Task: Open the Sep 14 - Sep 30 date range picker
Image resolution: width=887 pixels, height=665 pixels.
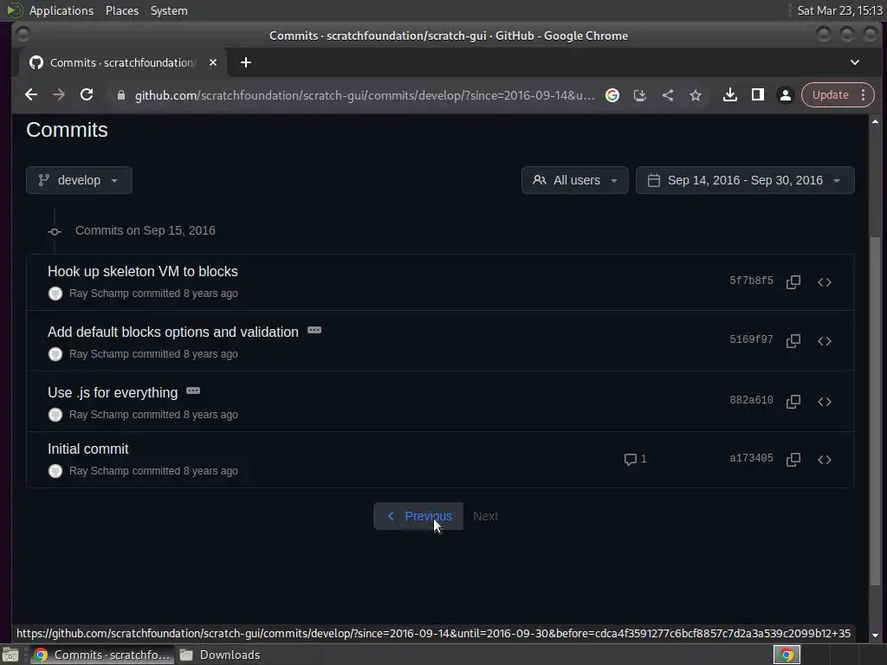Action: tap(745, 180)
